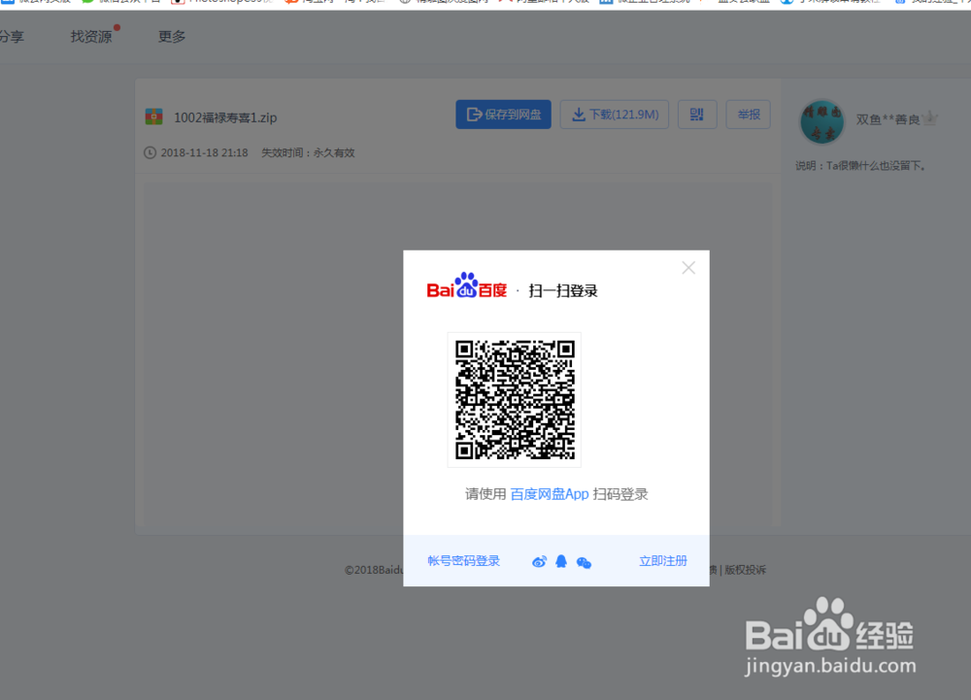Open the 版权投诉 footer link
971x700 pixels.
[x=745, y=569]
